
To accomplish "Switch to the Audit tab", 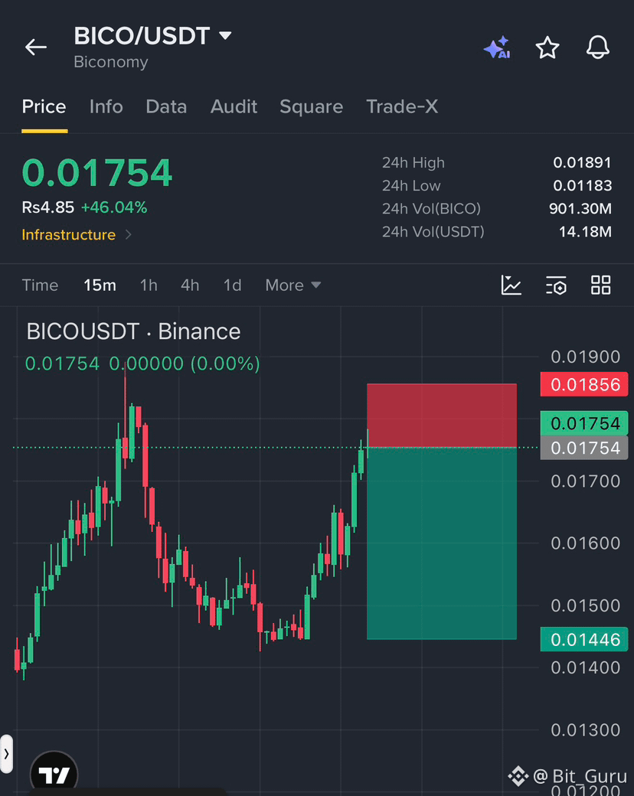I will point(234,106).
